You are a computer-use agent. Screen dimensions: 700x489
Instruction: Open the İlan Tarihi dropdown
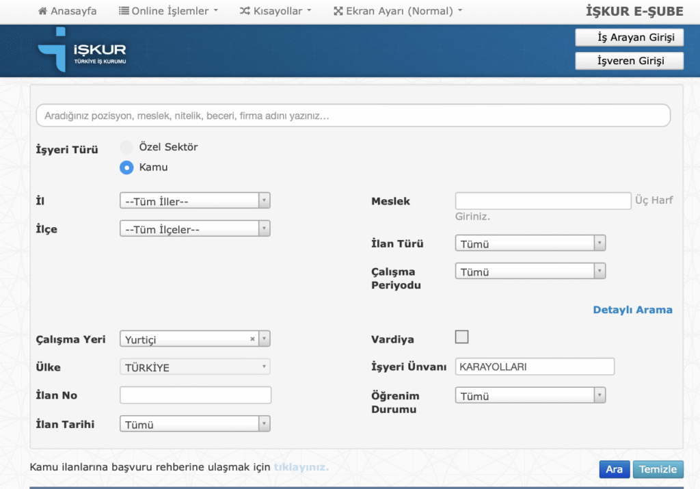pos(195,425)
